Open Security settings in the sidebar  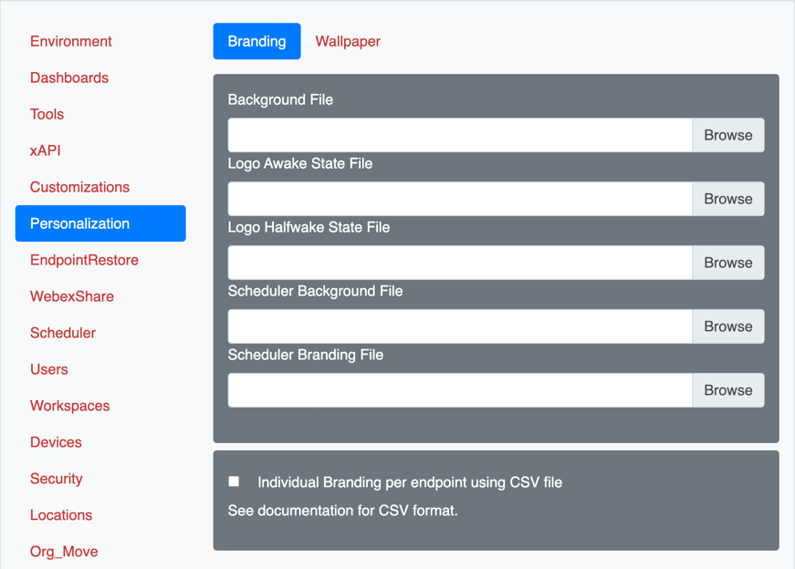57,479
